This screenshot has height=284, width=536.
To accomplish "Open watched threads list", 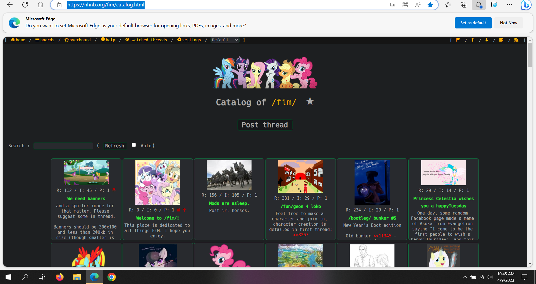I will click(146, 40).
